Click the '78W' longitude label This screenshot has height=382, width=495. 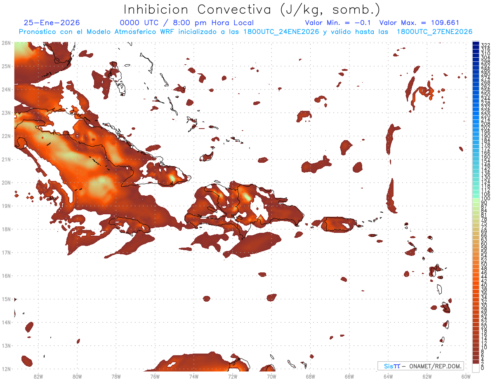click(116, 376)
